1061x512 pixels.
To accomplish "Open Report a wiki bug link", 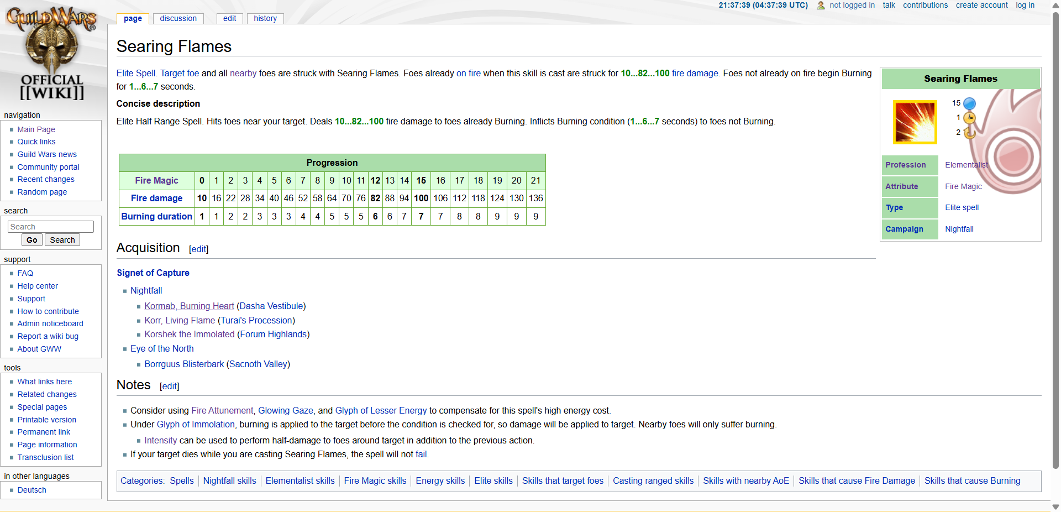I will 48,336.
